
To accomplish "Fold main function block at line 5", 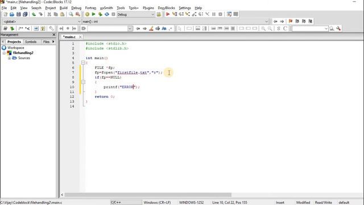I will (83, 63).
